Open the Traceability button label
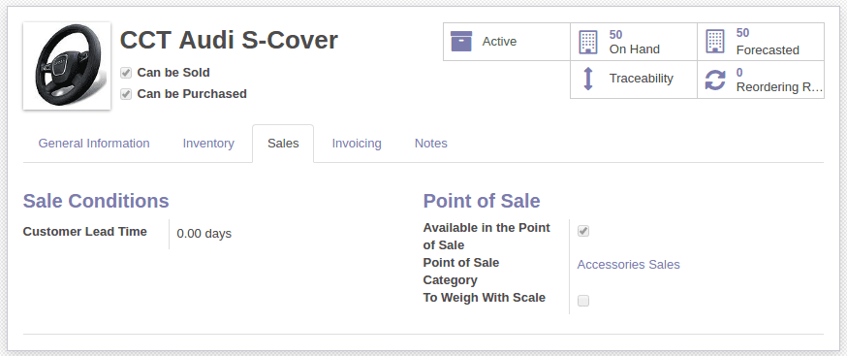The width and height of the screenshot is (847, 356). [x=642, y=79]
